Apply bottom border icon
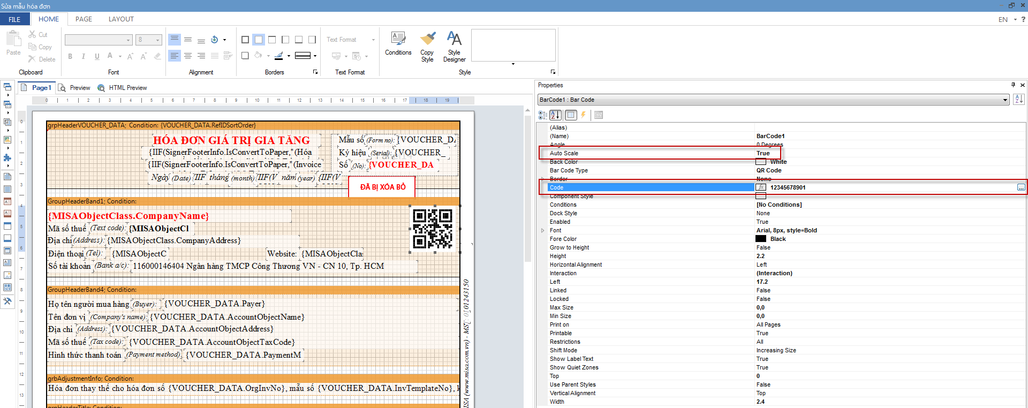The height and width of the screenshot is (408, 1028). click(299, 40)
